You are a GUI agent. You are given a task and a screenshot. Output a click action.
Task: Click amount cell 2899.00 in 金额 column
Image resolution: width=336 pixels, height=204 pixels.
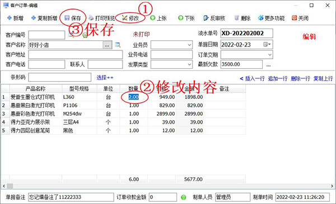[x=190, y=114]
